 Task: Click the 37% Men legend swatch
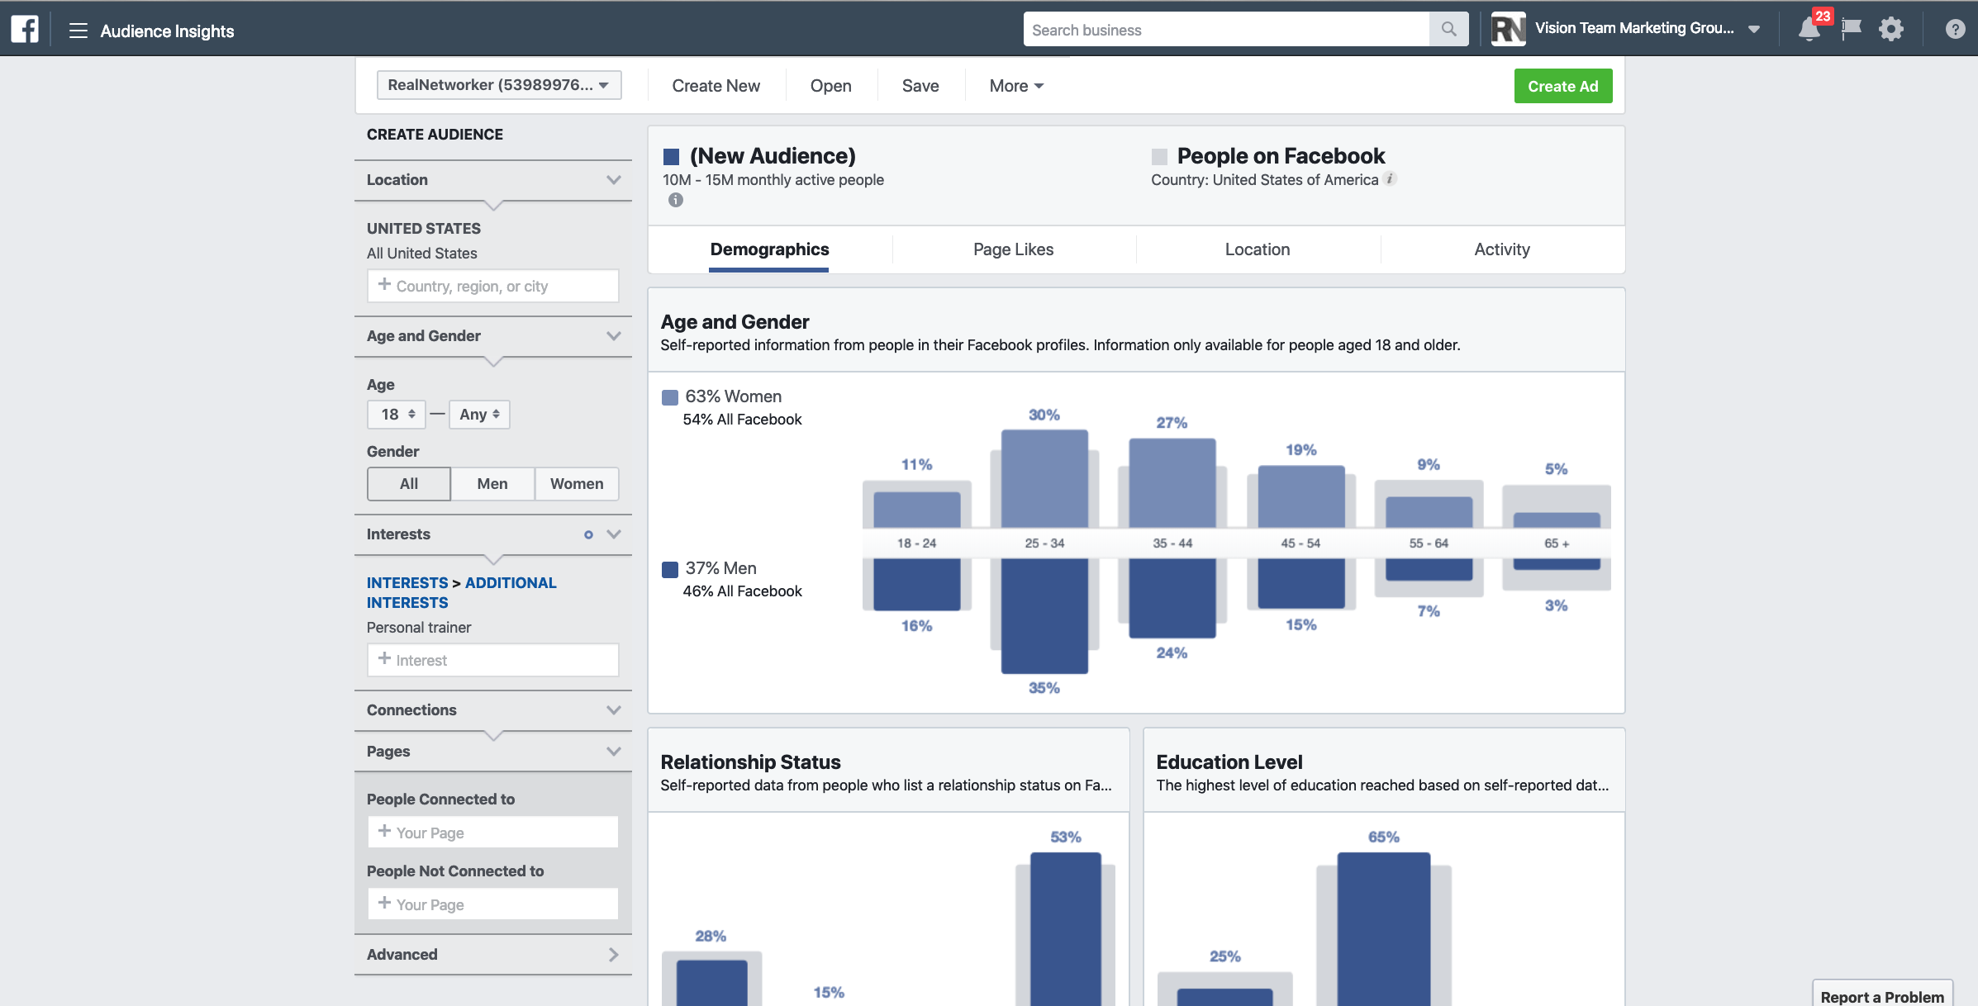pos(670,569)
